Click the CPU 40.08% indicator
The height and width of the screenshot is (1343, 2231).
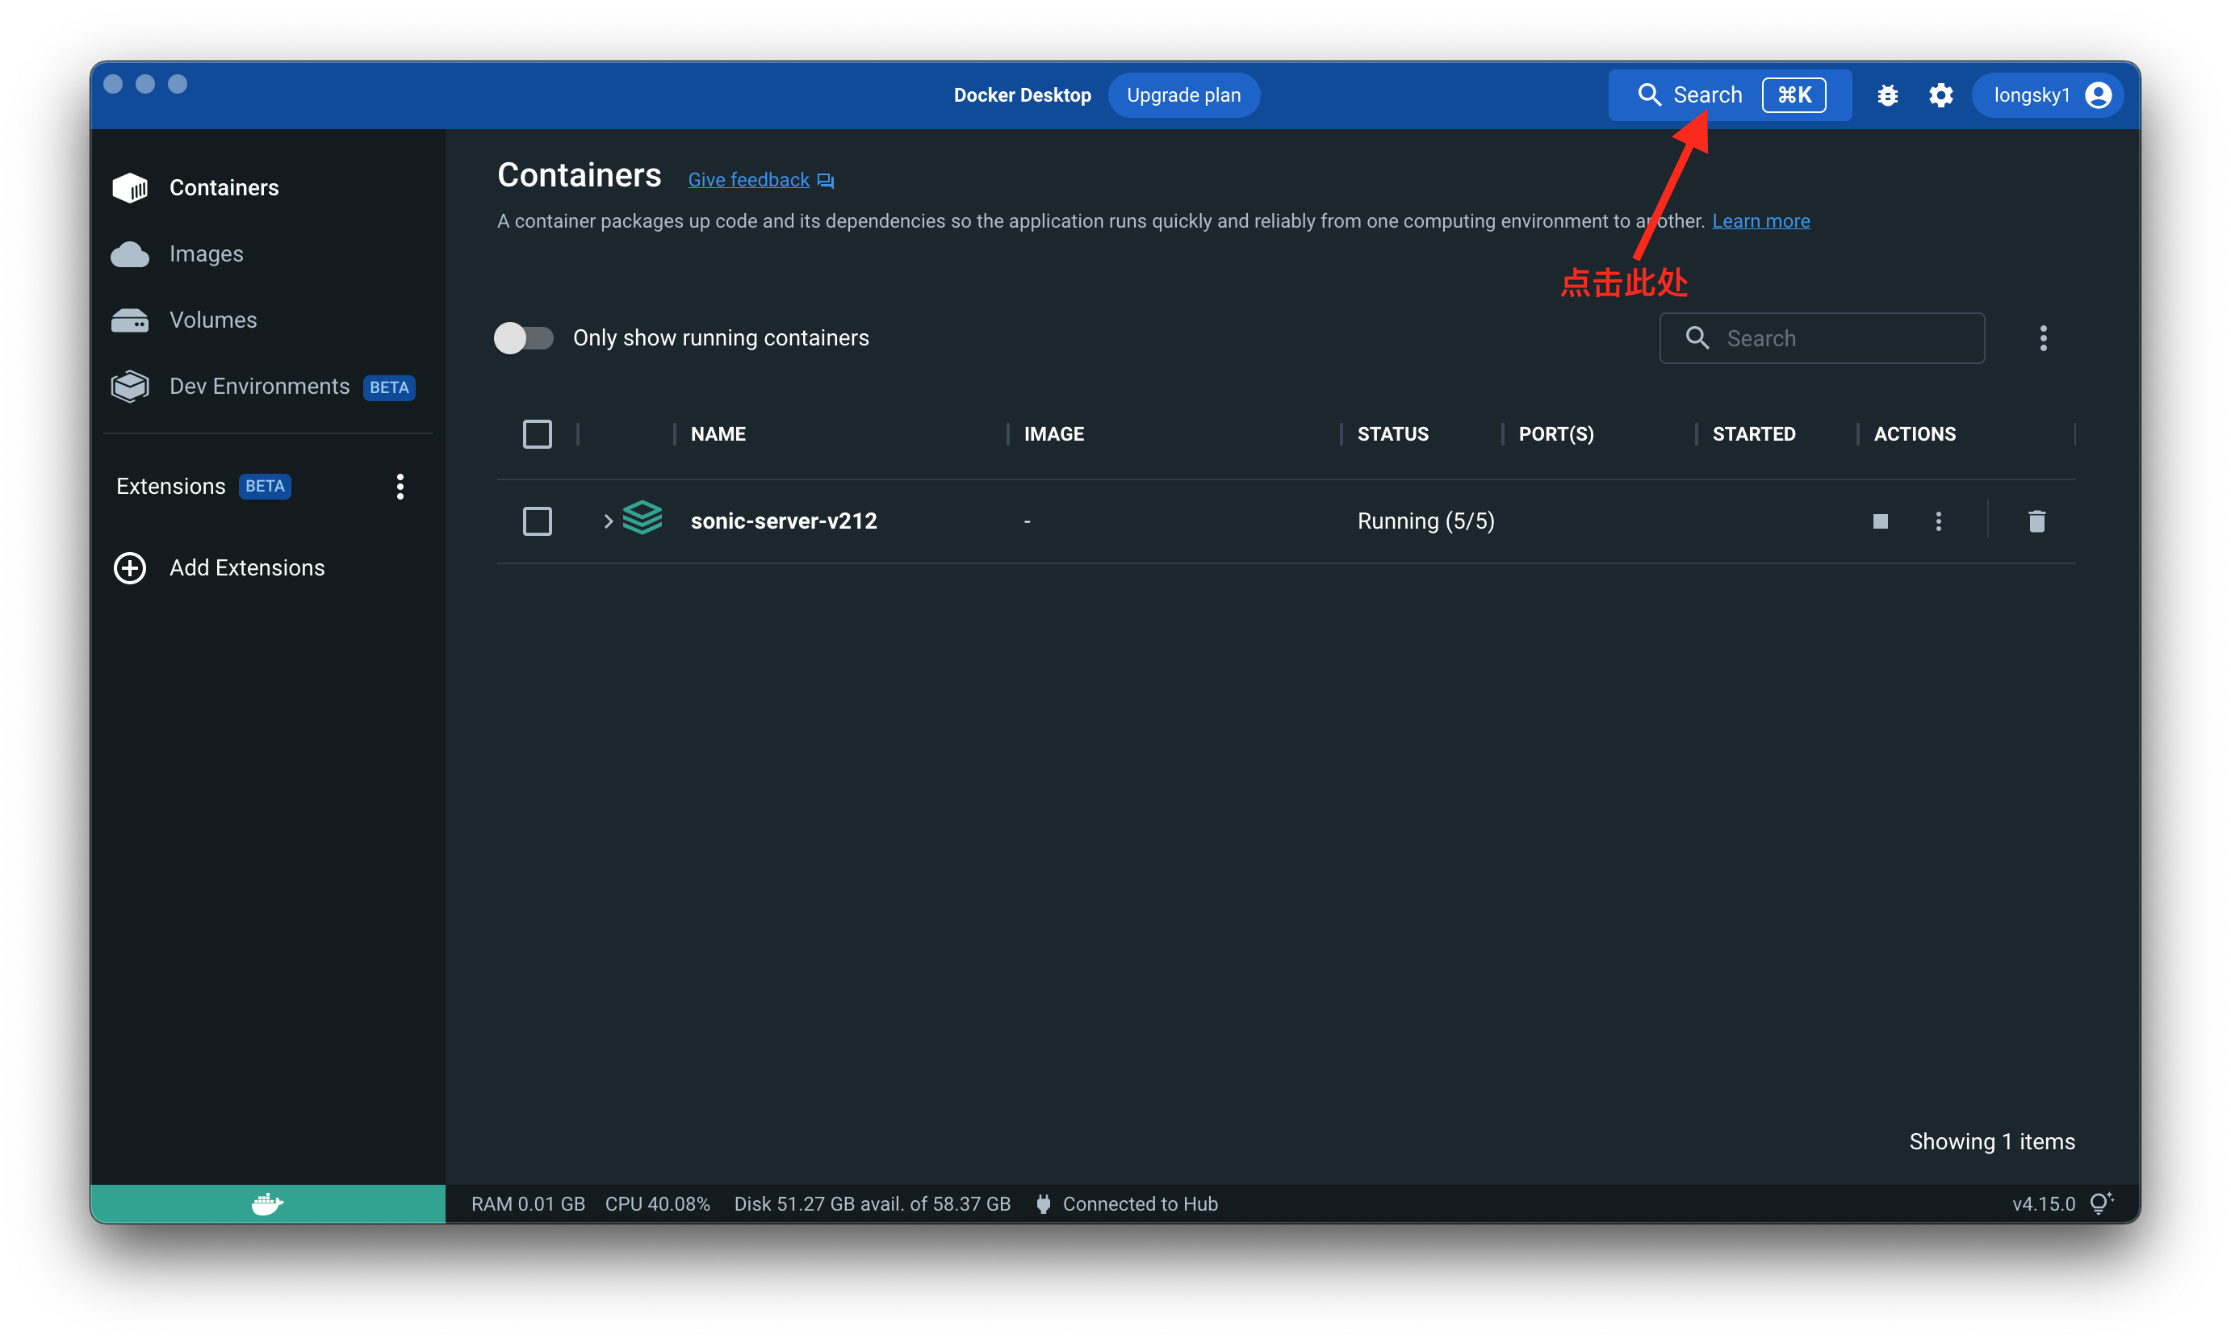[x=657, y=1203]
